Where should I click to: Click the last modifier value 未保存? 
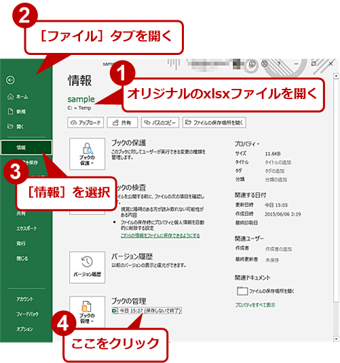272,261
